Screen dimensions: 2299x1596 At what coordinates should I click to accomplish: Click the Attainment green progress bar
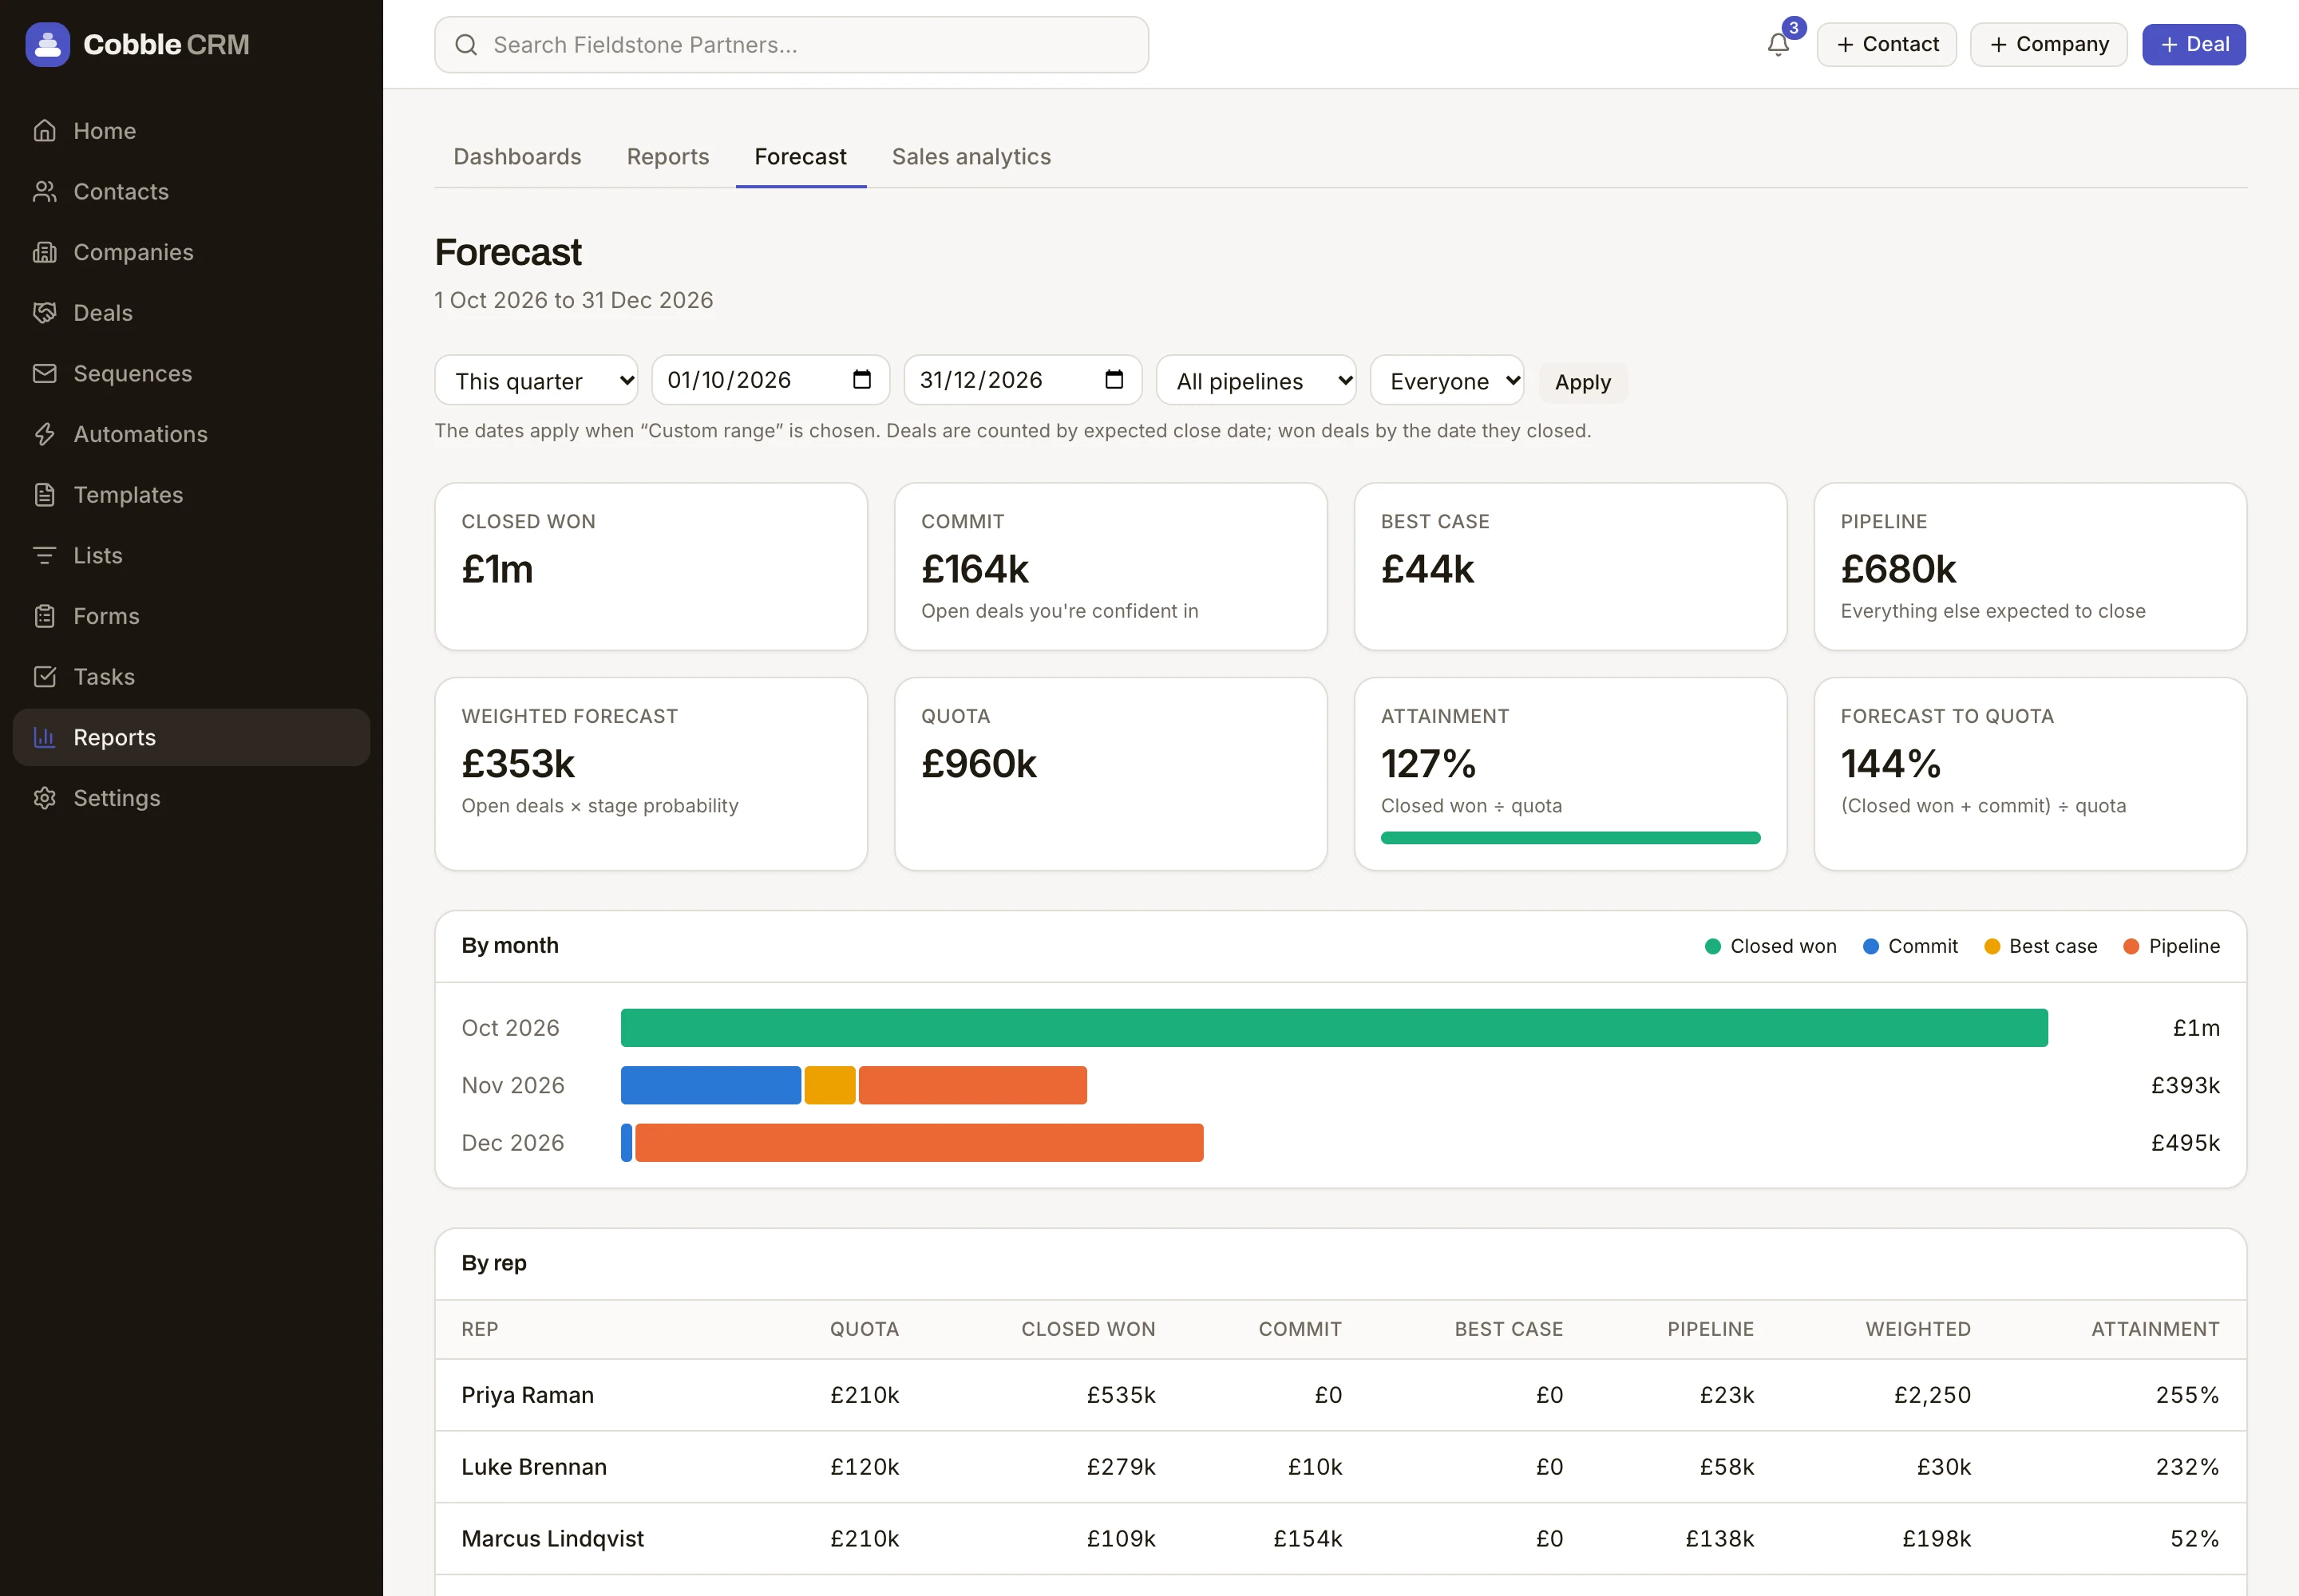(x=1571, y=838)
